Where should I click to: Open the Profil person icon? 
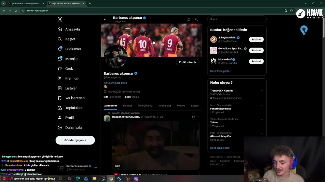point(60,118)
